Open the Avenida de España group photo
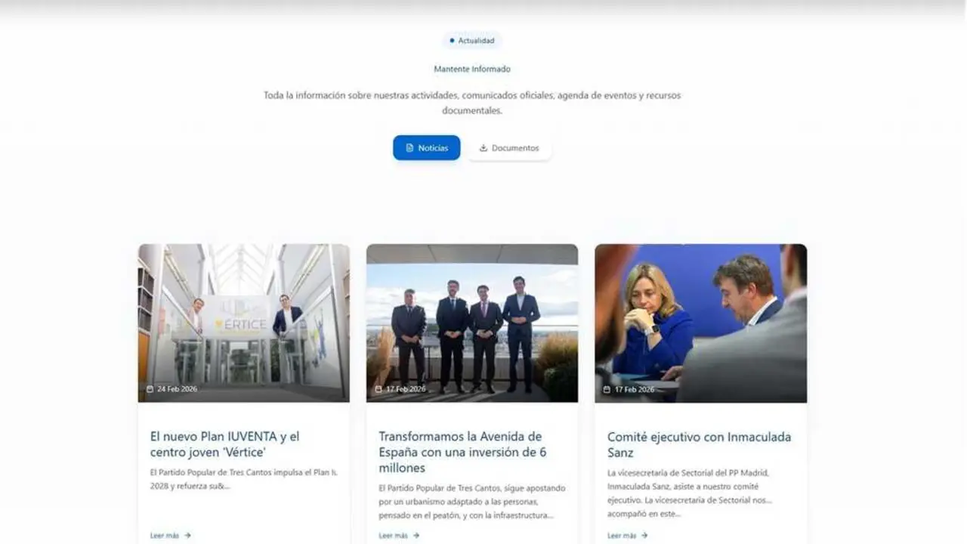This screenshot has height=544, width=967. [x=472, y=323]
